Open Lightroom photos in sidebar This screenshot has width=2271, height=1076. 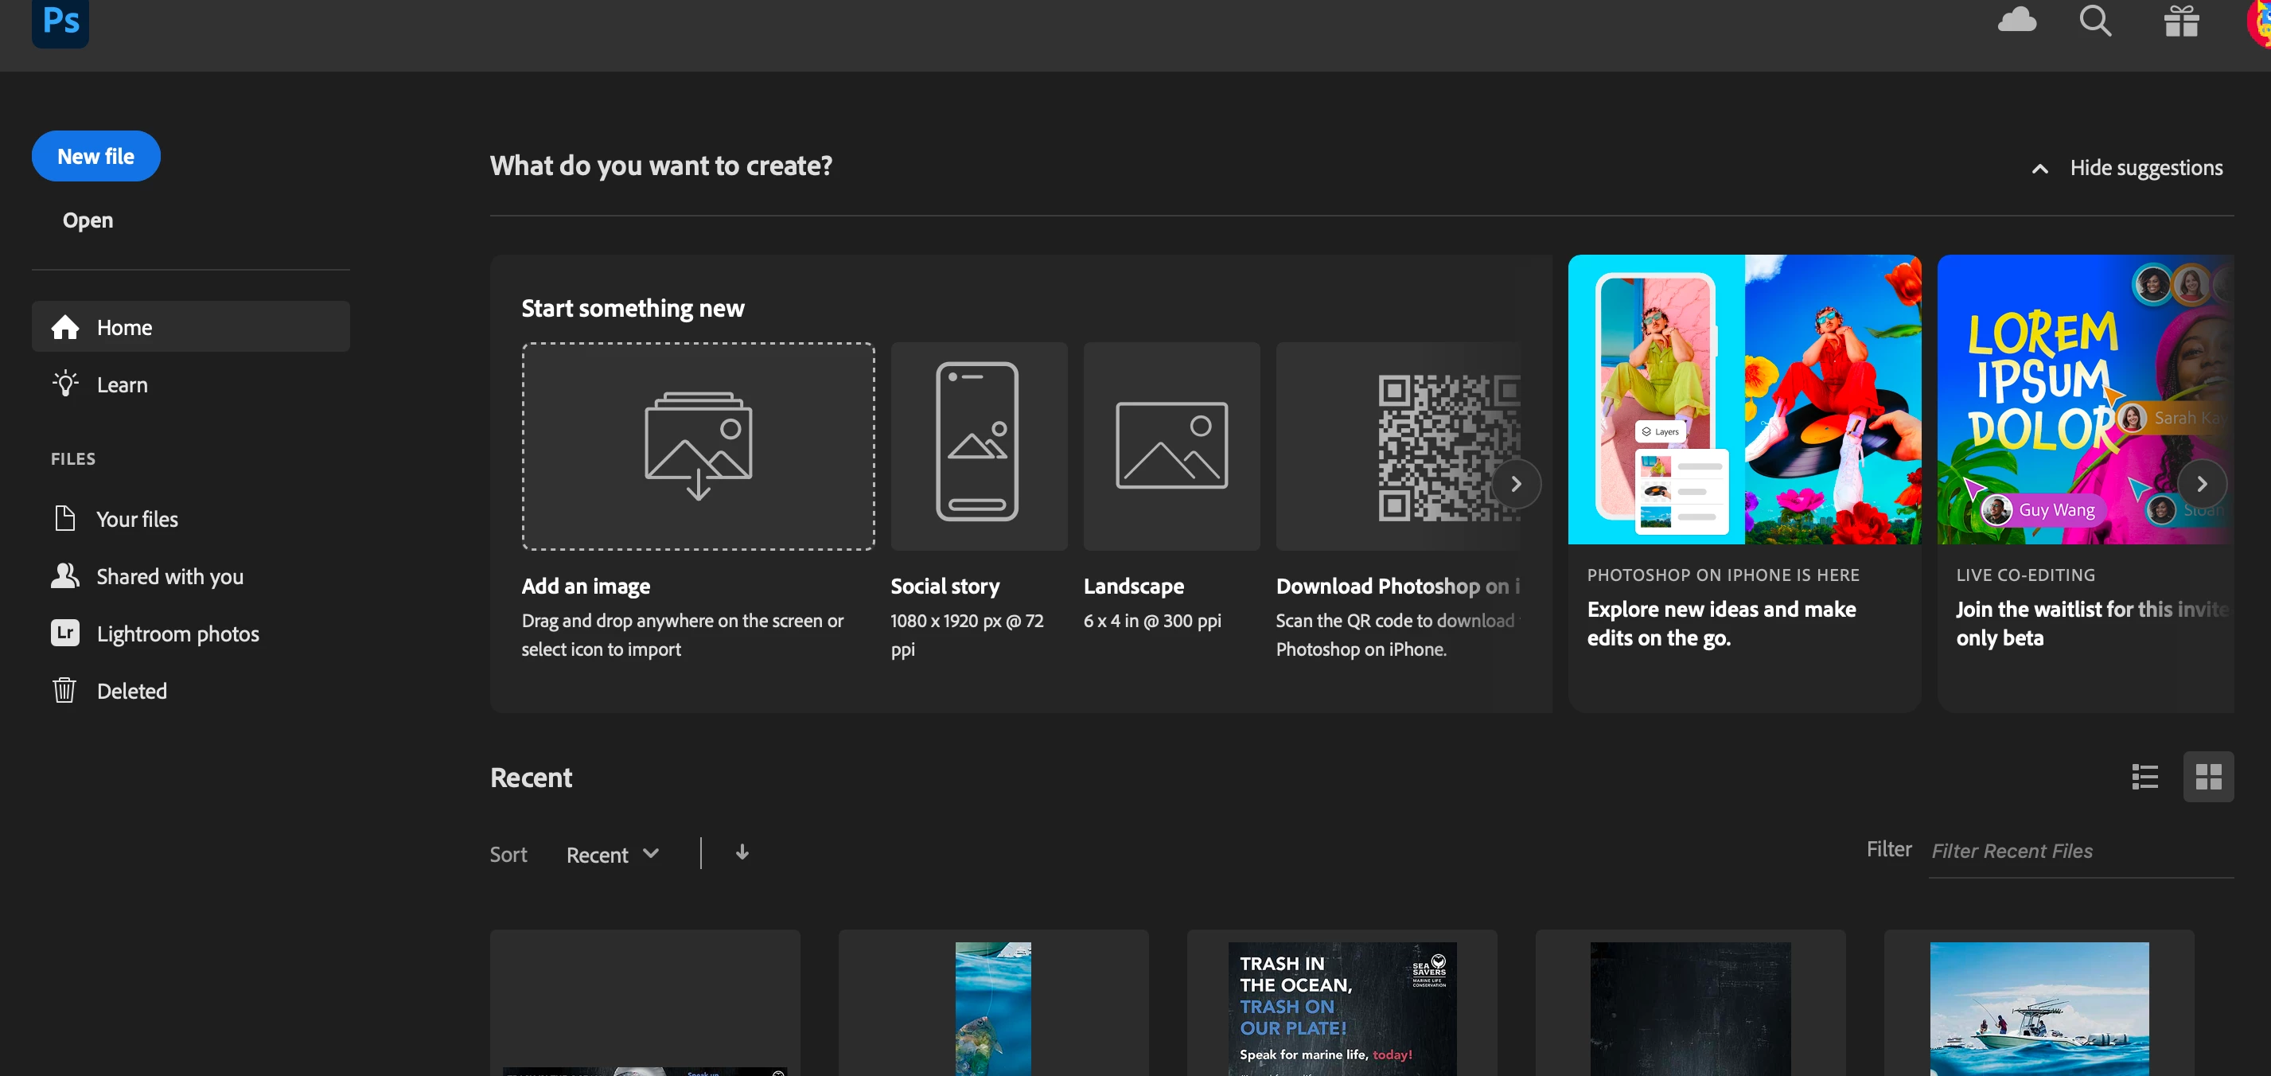point(177,634)
